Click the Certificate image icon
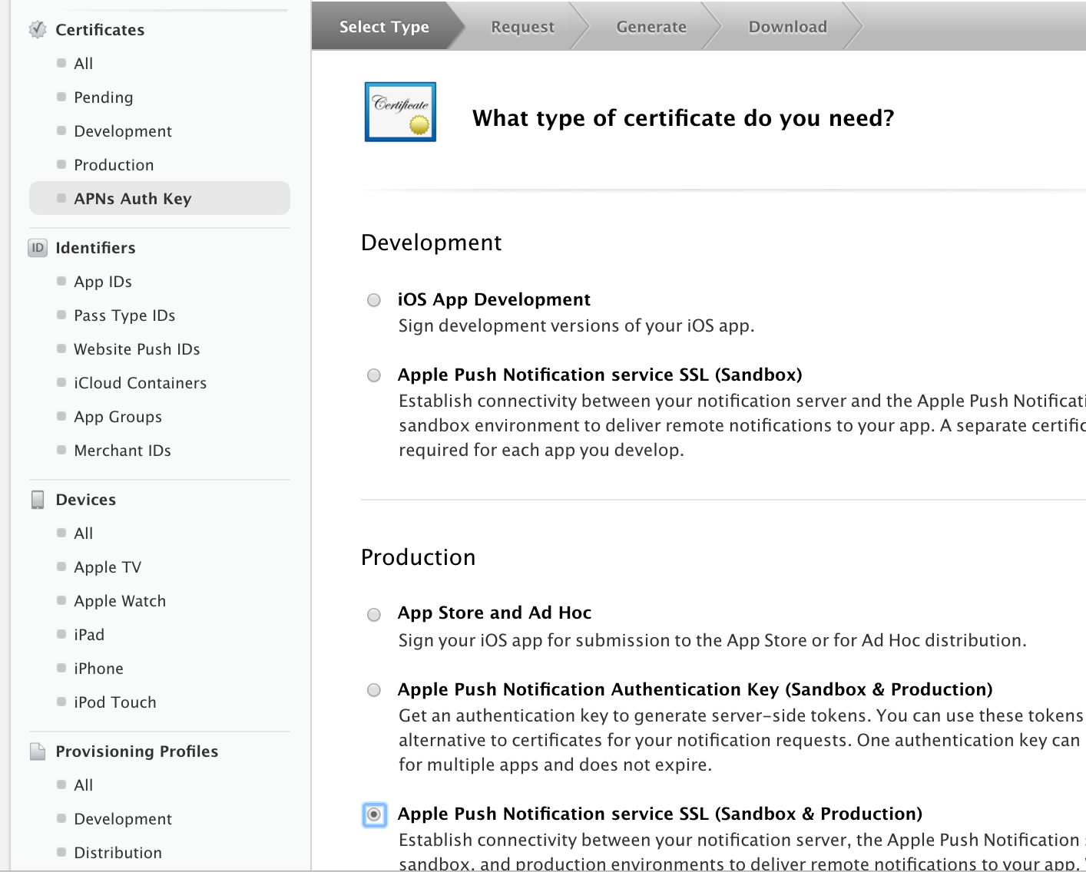The image size is (1086, 872). [400, 112]
